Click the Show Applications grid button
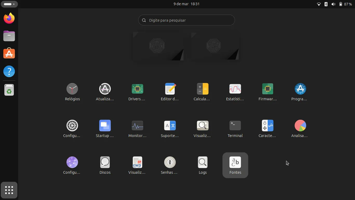 (9, 190)
